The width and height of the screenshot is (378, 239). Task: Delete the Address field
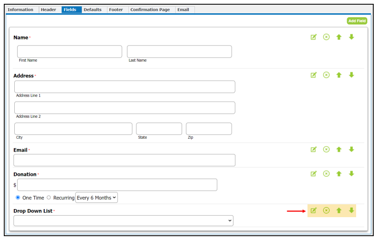click(326, 75)
